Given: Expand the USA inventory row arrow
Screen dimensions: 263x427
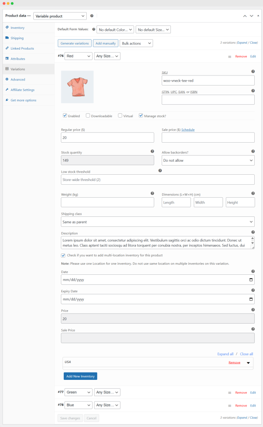Looking at the screenshot, I should tap(248, 363).
